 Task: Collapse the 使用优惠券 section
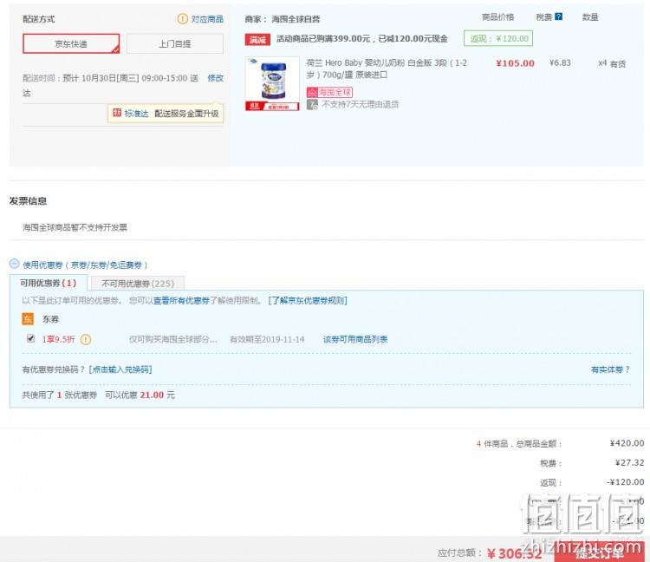(x=14, y=264)
